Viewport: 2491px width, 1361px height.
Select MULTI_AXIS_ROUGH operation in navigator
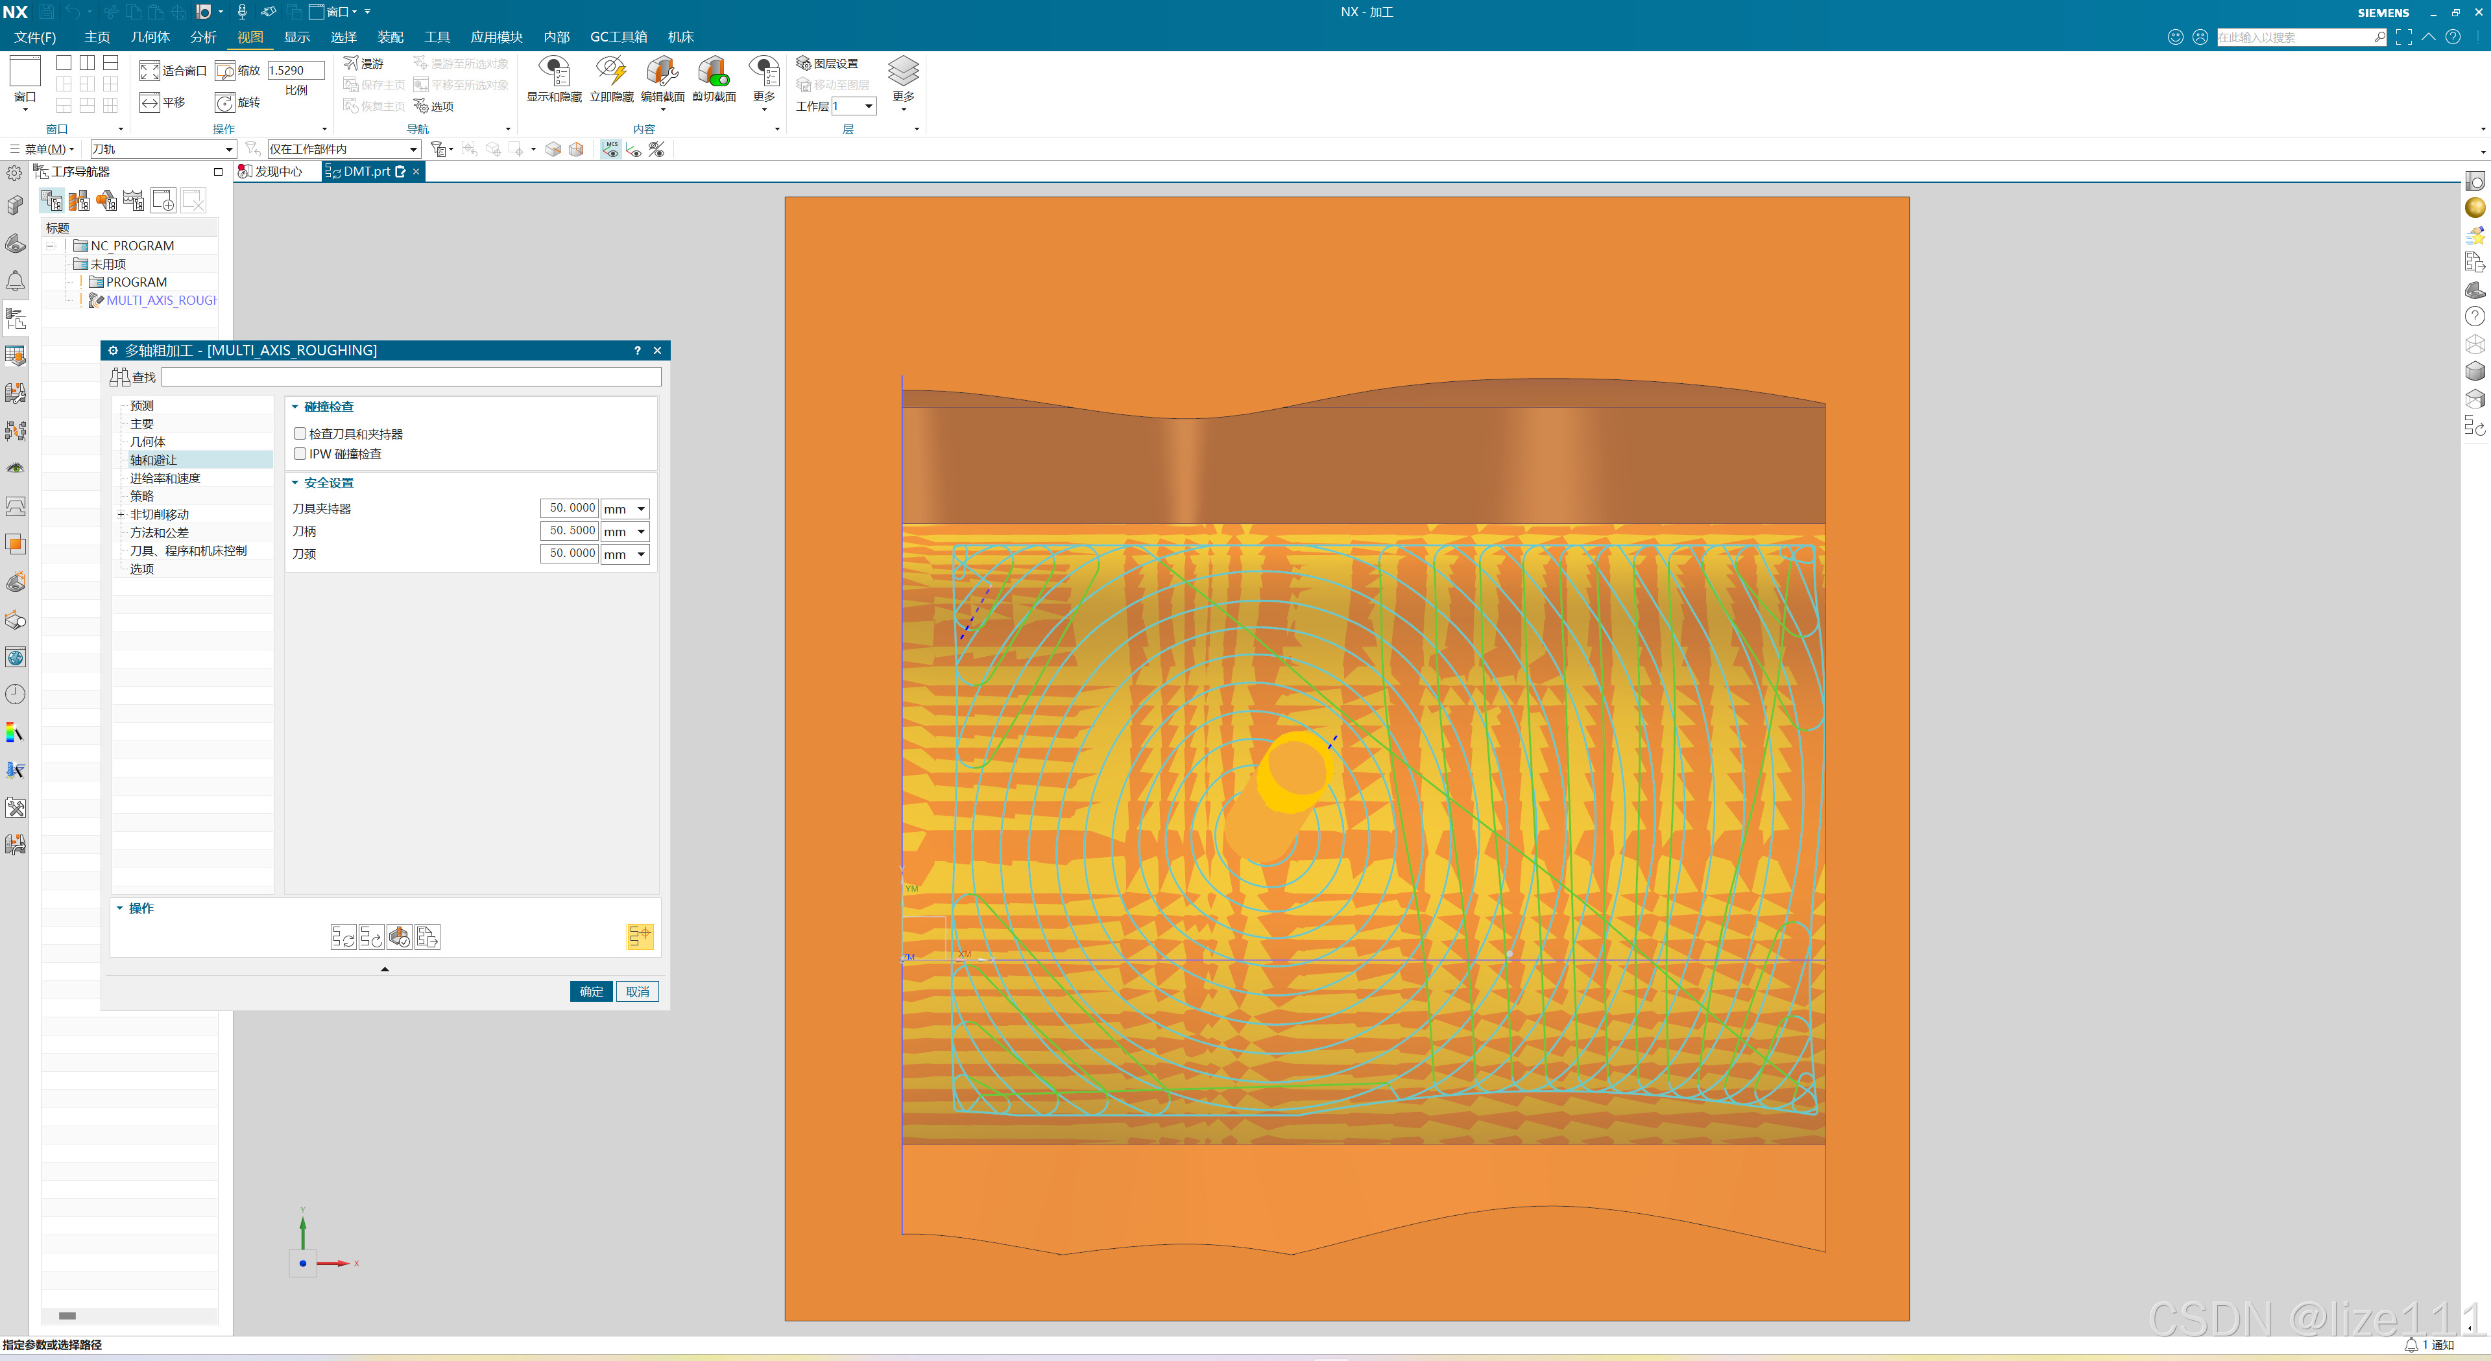[160, 300]
